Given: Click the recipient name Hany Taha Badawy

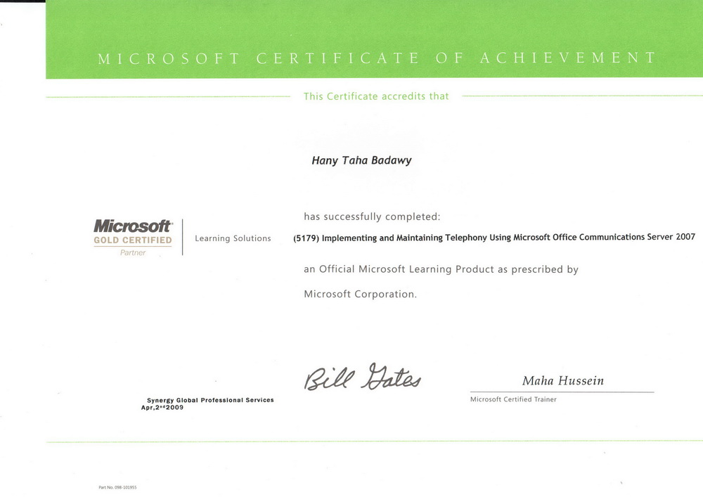Looking at the screenshot, I should [x=361, y=160].
